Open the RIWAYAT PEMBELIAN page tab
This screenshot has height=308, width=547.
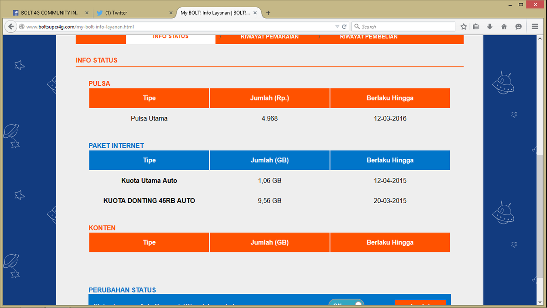pos(369,38)
